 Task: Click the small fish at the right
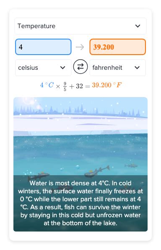pos(131,166)
